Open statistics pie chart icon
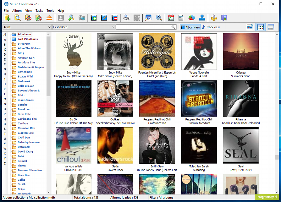 [x=192, y=18]
